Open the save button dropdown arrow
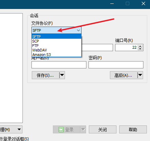The image size is (150, 141). pos(62,75)
